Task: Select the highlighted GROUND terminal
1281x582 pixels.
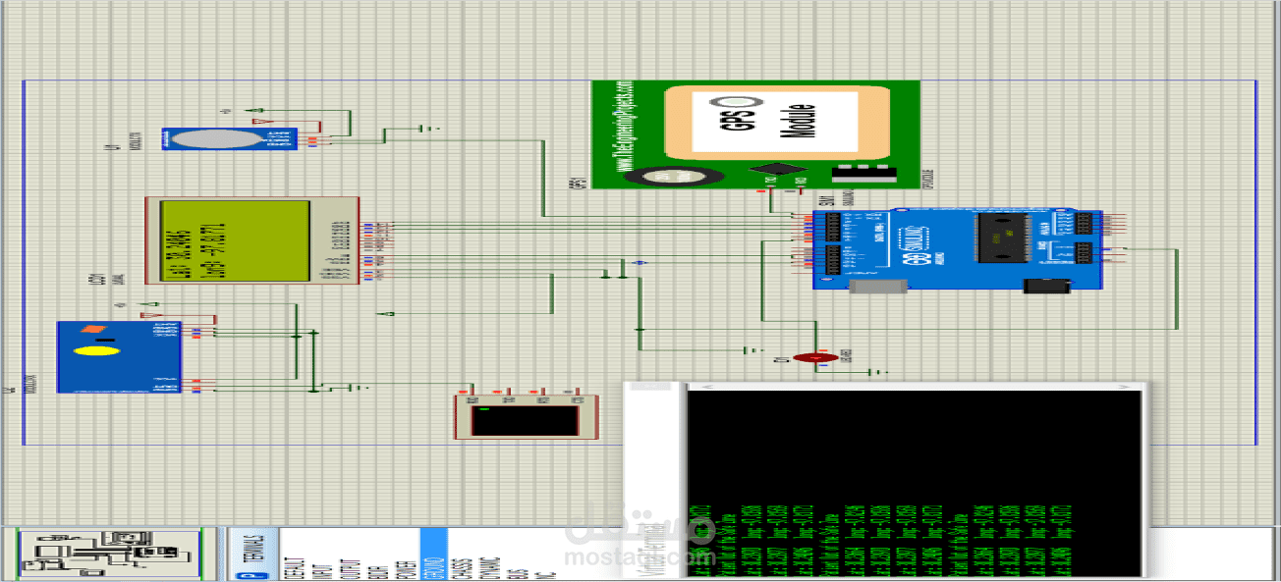Action: point(433,555)
